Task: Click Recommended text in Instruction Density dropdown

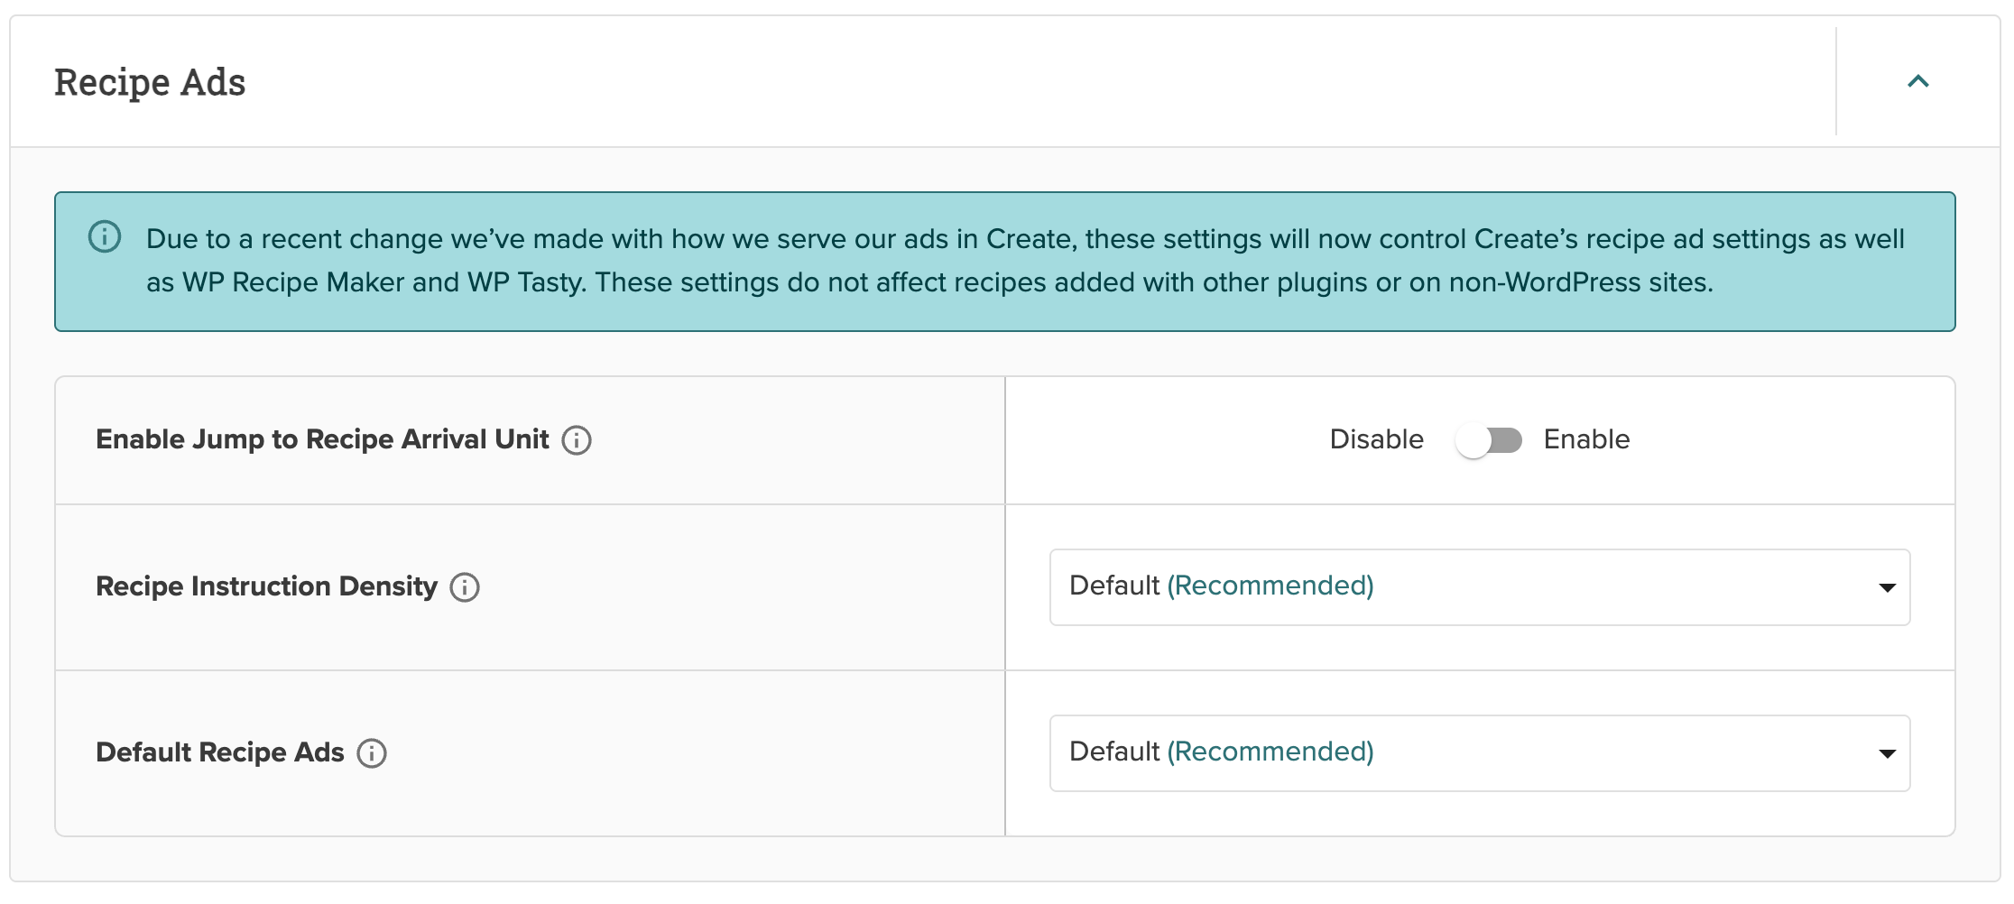Action: point(1270,586)
